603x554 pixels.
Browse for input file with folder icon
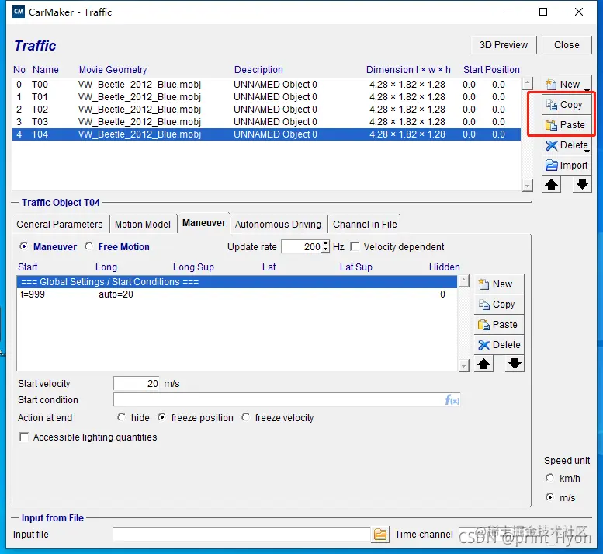tap(380, 535)
